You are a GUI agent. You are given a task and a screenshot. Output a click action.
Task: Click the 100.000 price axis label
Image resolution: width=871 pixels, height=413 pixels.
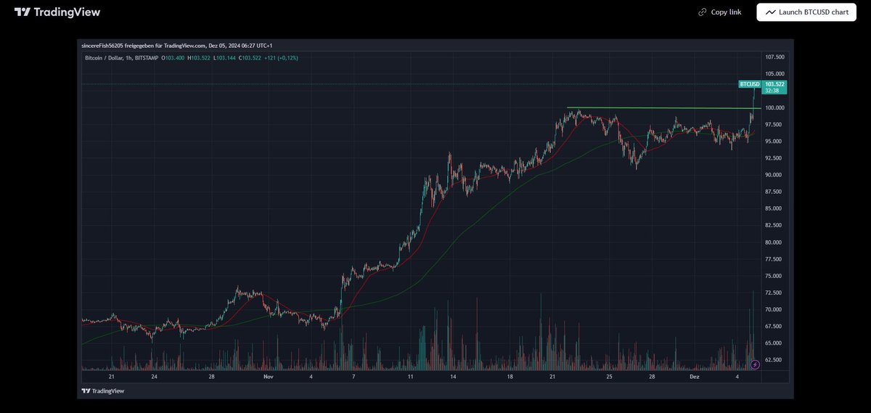click(774, 107)
